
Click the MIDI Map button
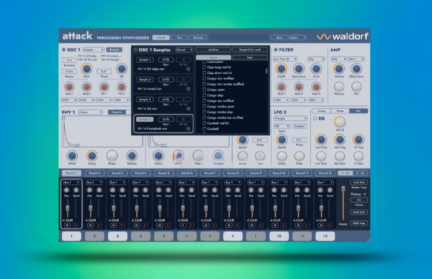[x=359, y=223]
